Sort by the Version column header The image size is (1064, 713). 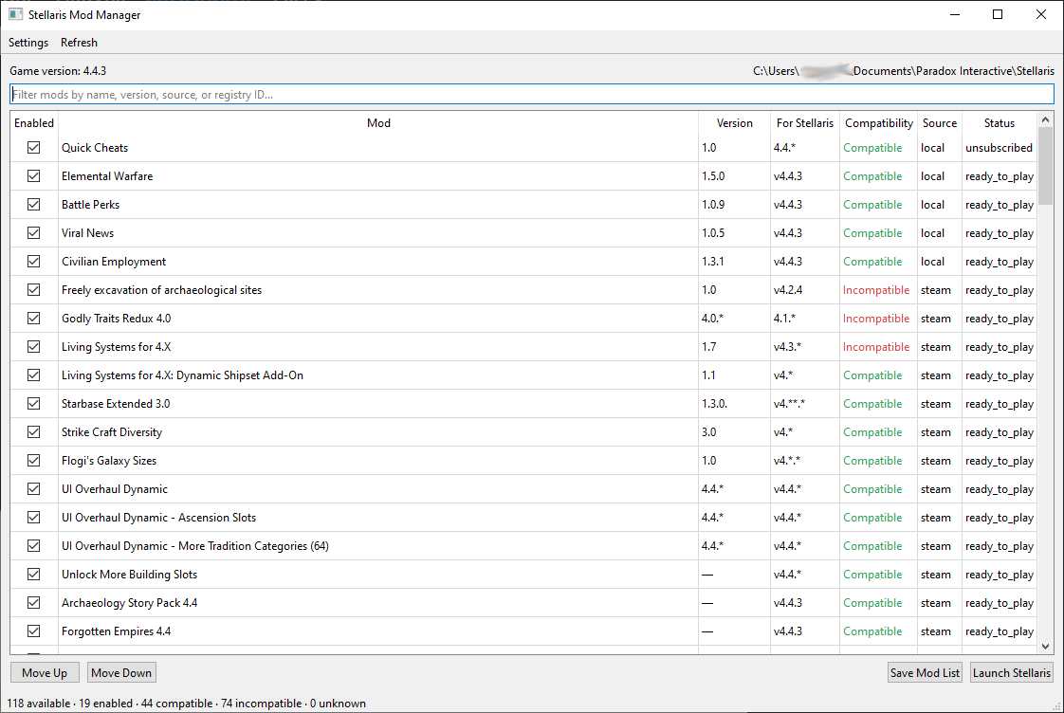(734, 123)
